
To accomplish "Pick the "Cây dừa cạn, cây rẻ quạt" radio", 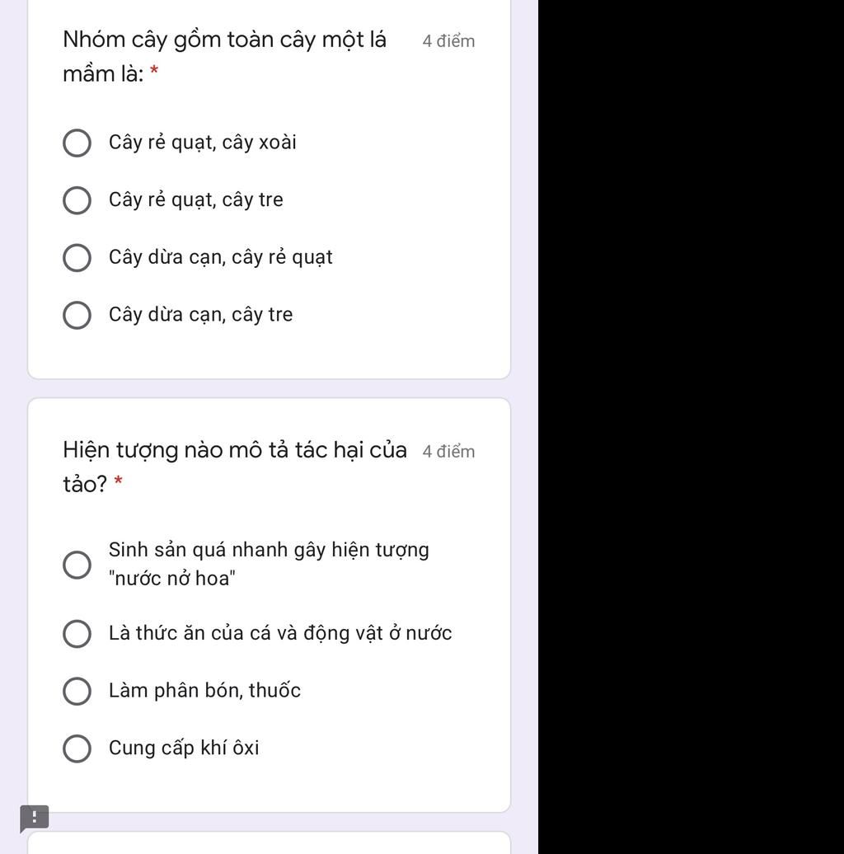I will [77, 258].
